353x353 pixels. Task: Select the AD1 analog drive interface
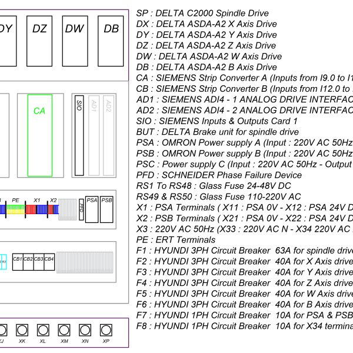(x=94, y=135)
